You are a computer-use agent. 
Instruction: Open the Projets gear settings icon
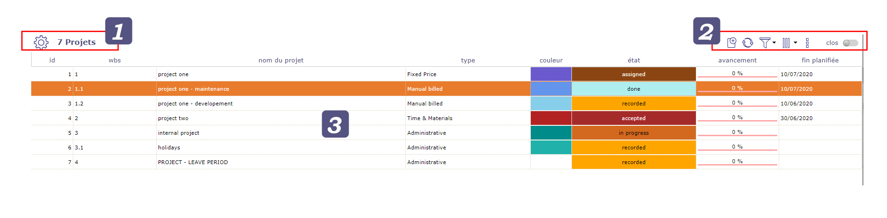(41, 42)
